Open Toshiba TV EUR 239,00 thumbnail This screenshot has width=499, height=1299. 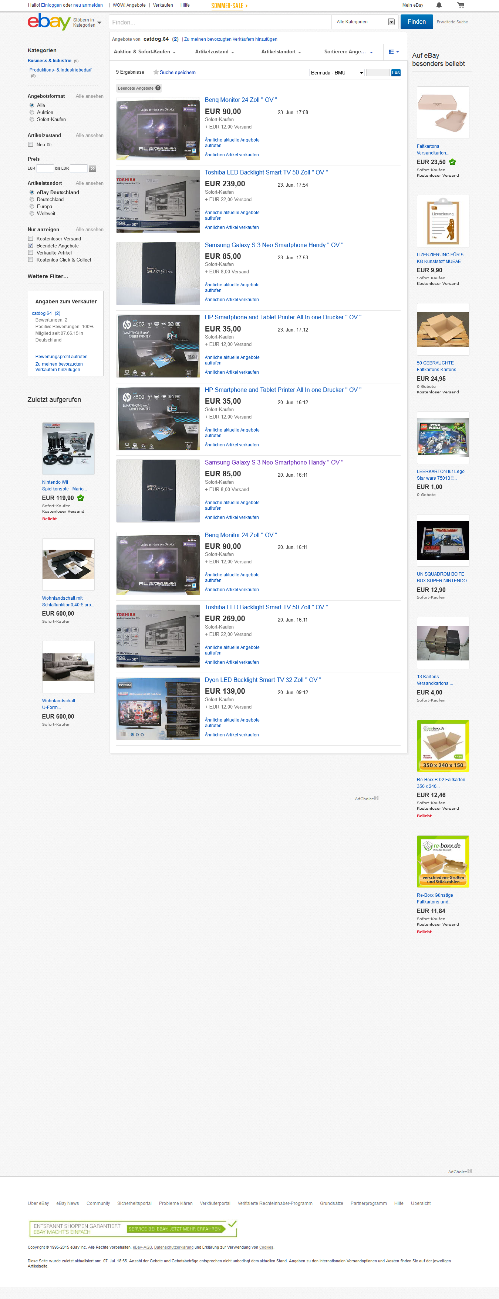158,201
